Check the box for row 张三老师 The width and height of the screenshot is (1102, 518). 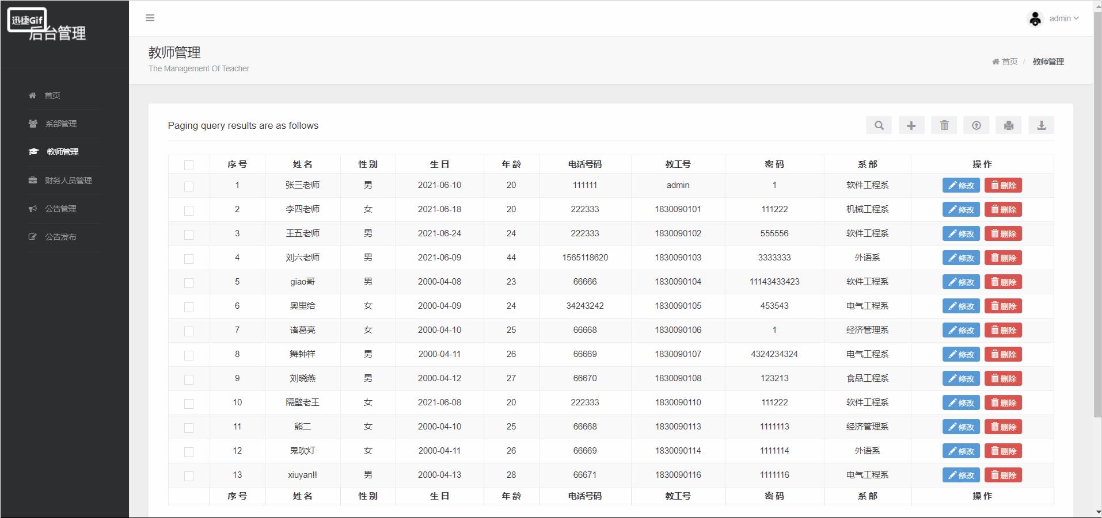coord(189,186)
